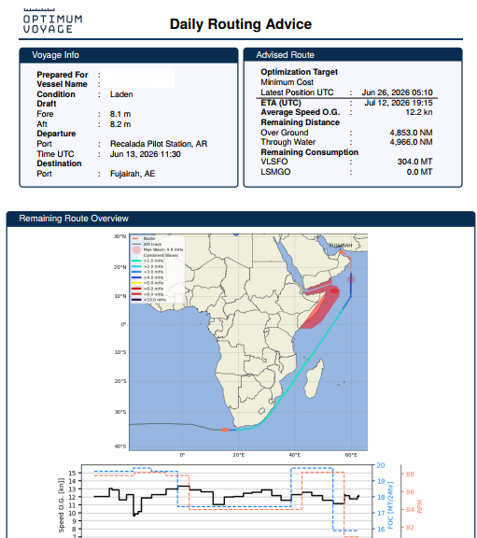Image resolution: width=477 pixels, height=538 pixels.
Task: Click the 'Remaining Route Overview' header
Action: (x=241, y=219)
